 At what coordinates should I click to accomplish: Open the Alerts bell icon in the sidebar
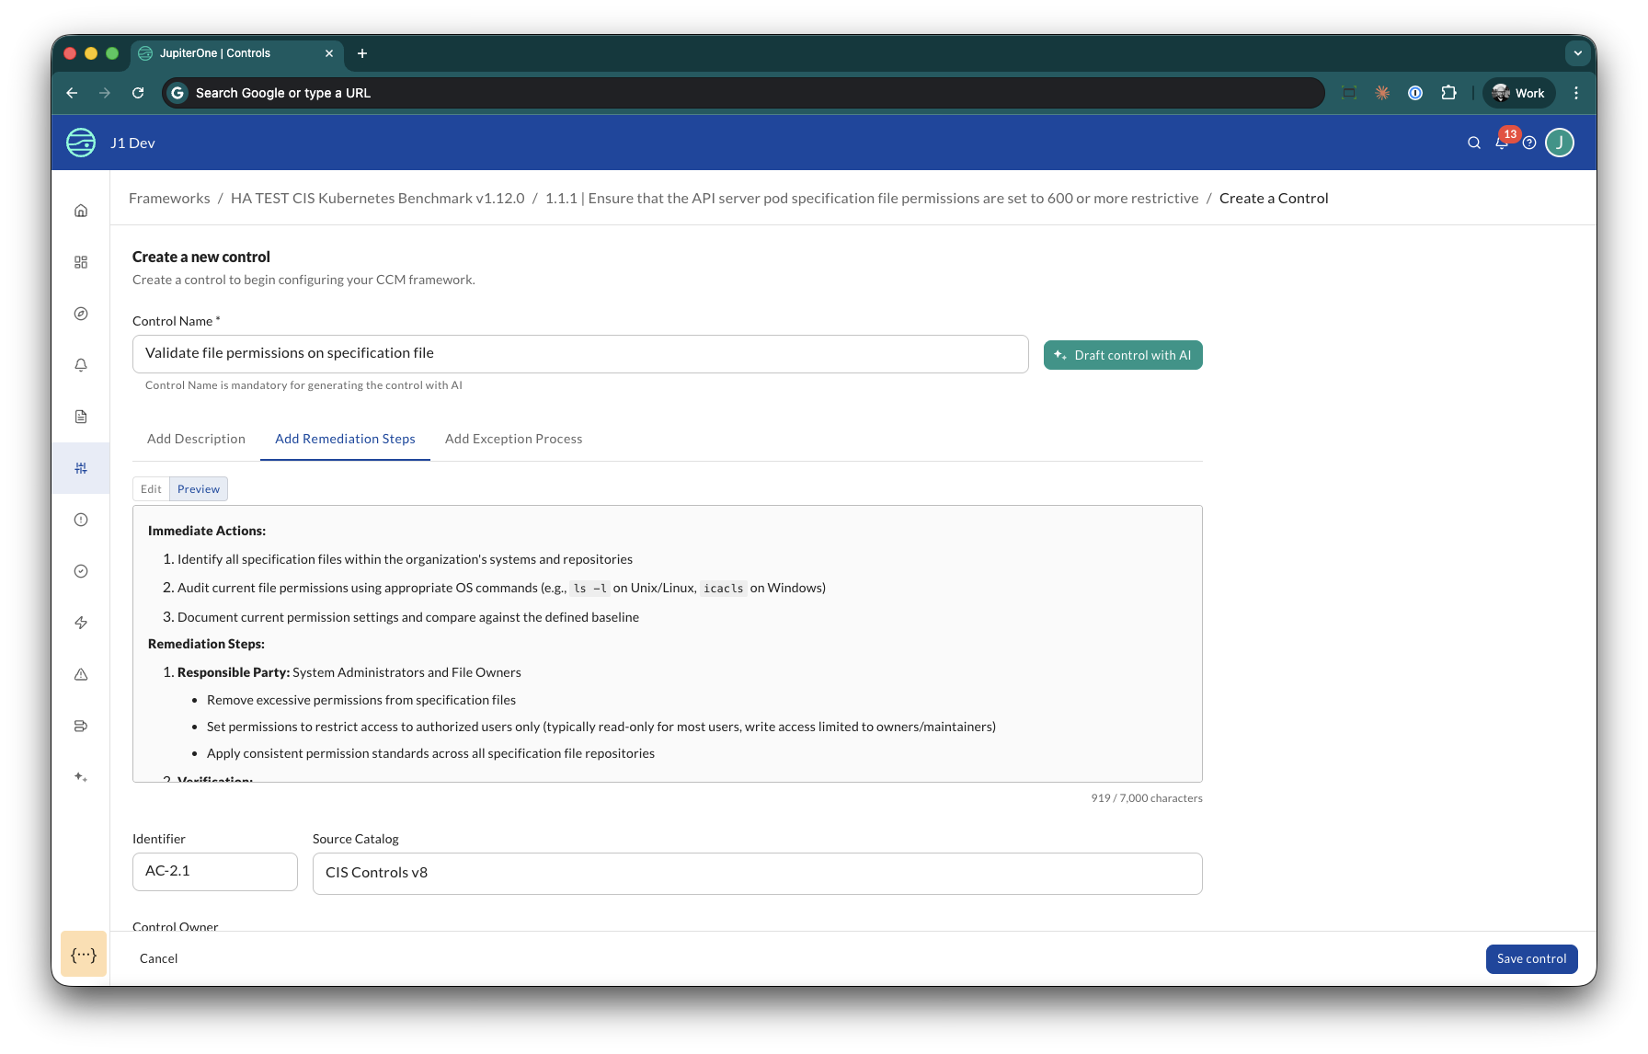tap(80, 364)
